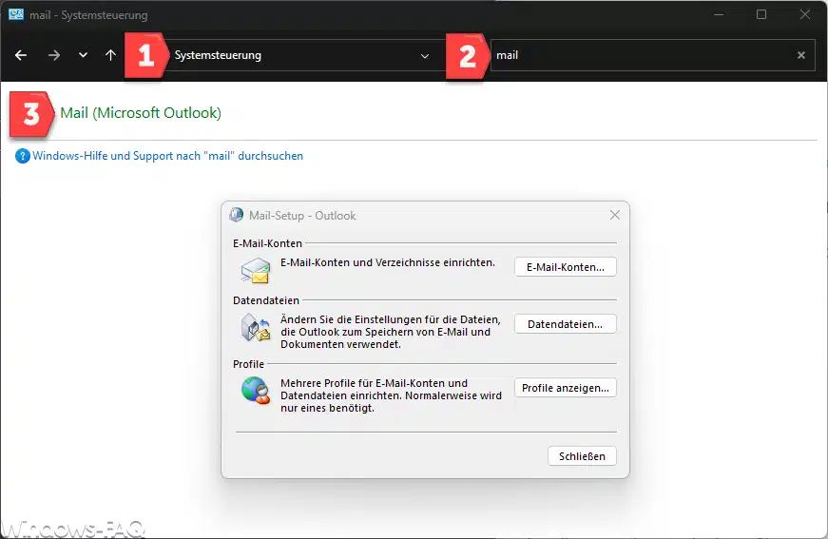Click 'E-Mail-Konten und Verzeichnisse einrichten.' text
Image resolution: width=828 pixels, height=539 pixels.
[388, 262]
